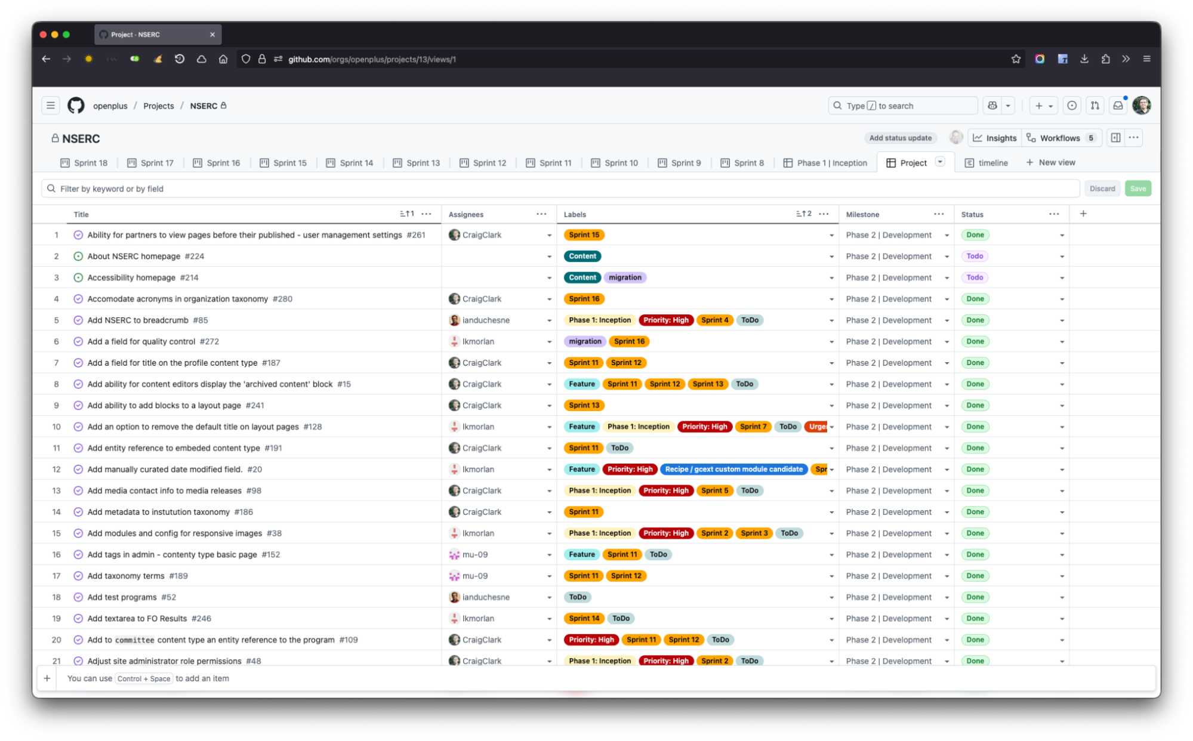Open the Project view dropdown arrow

pyautogui.click(x=940, y=162)
